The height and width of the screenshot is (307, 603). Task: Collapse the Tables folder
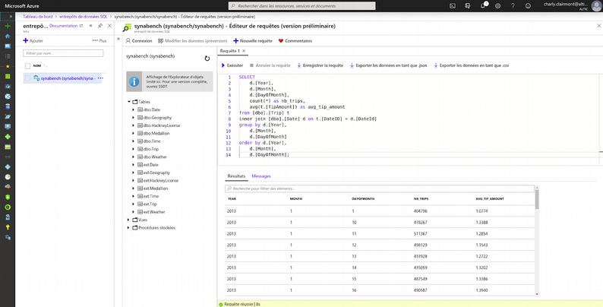click(129, 102)
